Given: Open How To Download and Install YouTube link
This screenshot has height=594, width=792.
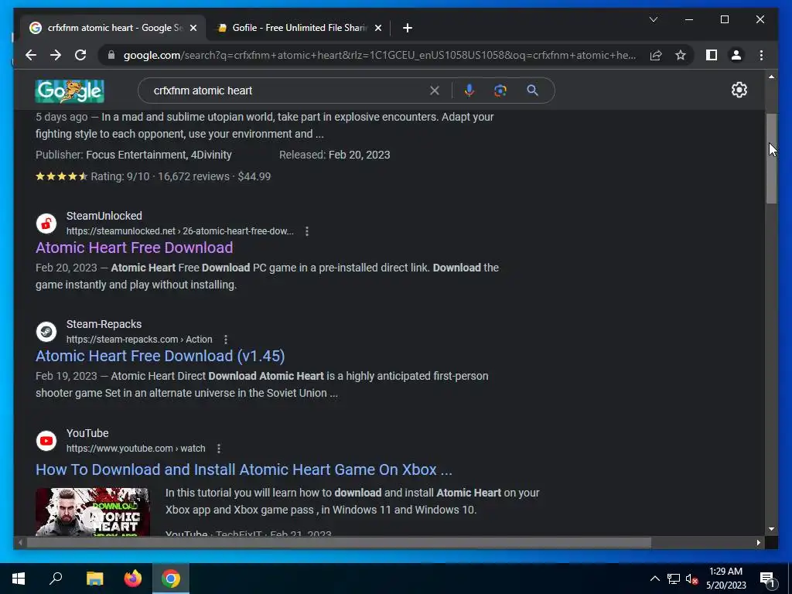Looking at the screenshot, I should tap(244, 469).
